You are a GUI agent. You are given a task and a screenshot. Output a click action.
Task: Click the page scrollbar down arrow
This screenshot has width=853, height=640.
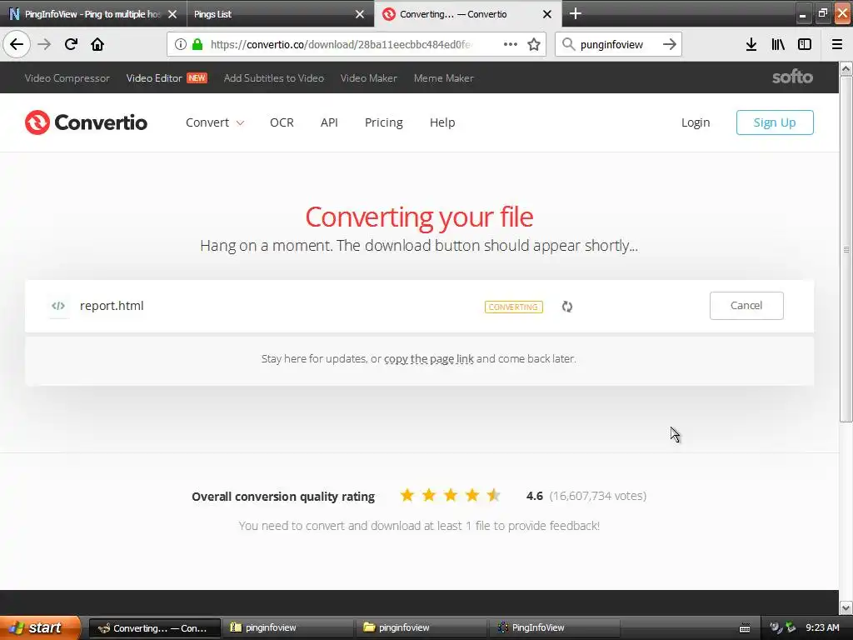(x=846, y=607)
